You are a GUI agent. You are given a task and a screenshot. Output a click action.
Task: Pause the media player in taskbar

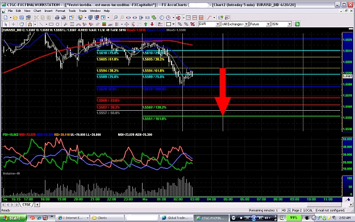253,218
